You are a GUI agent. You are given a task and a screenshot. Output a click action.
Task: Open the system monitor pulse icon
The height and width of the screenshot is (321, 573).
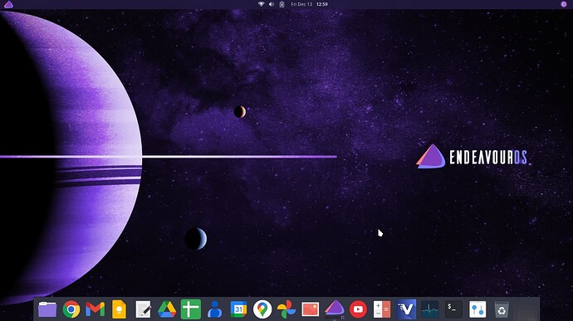(x=430, y=309)
